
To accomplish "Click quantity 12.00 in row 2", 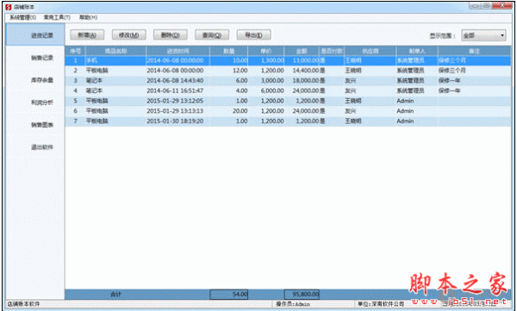I will pyautogui.click(x=240, y=71).
